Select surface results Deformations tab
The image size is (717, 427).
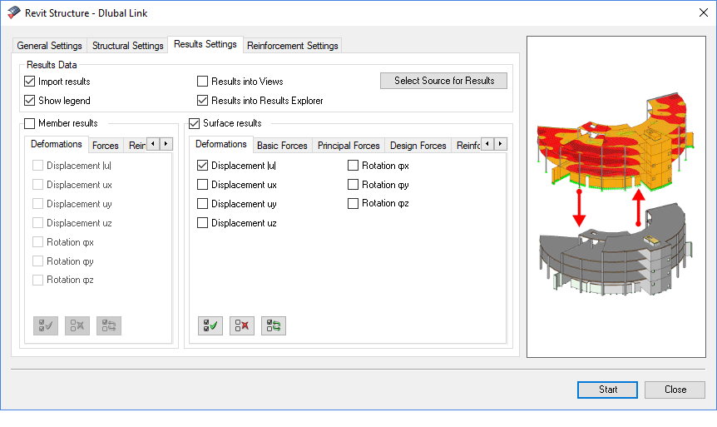coord(221,144)
